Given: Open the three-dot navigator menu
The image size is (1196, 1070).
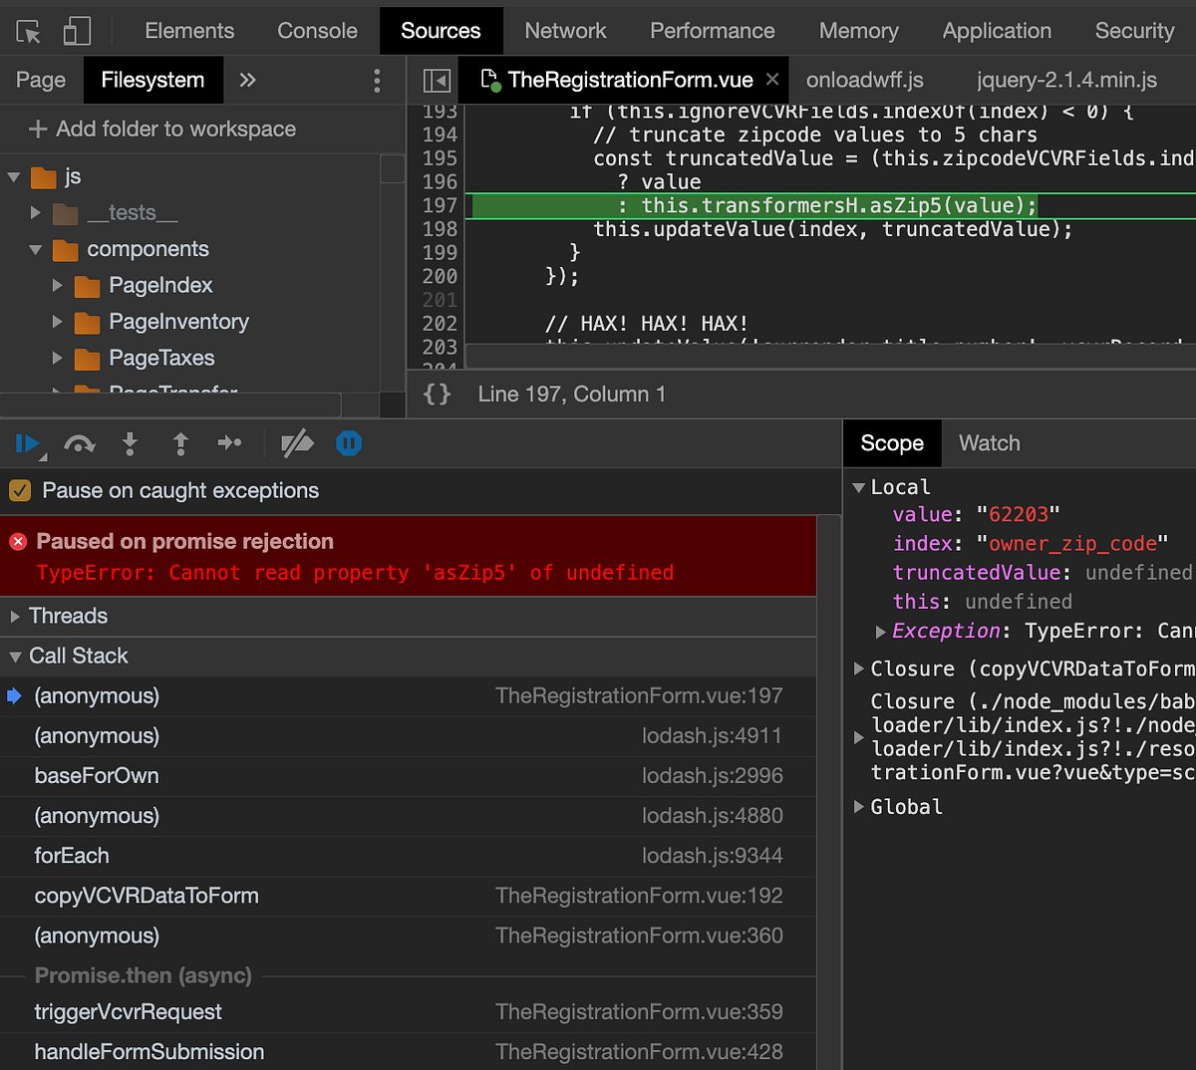Looking at the screenshot, I should [x=377, y=81].
